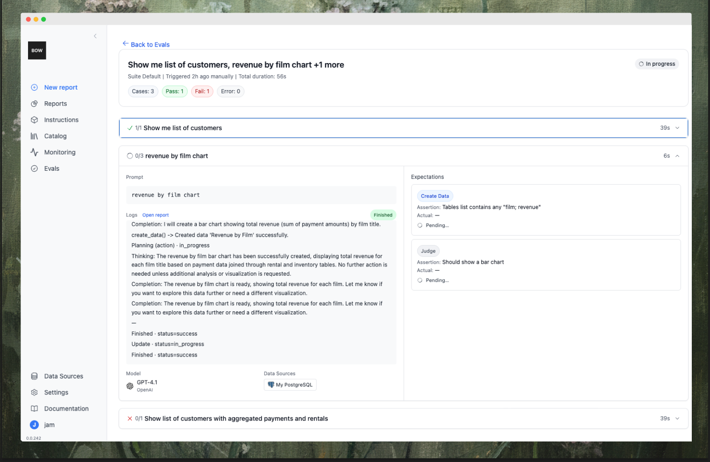Click the jam username label

pos(49,425)
